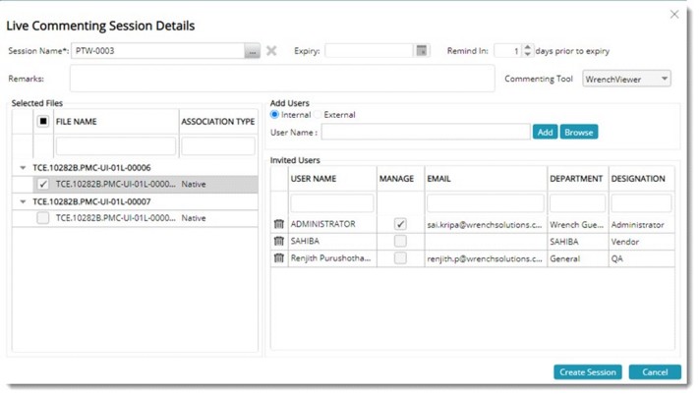Select the External user radio button
The width and height of the screenshot is (699, 396).
pos(319,115)
